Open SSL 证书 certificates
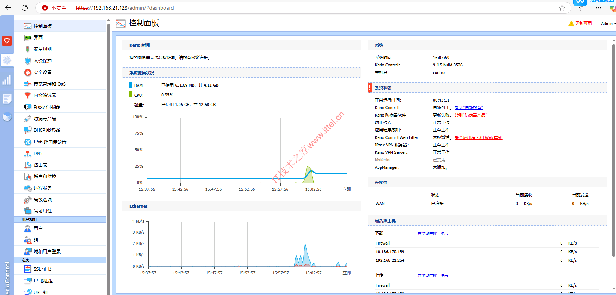 pyautogui.click(x=60, y=269)
